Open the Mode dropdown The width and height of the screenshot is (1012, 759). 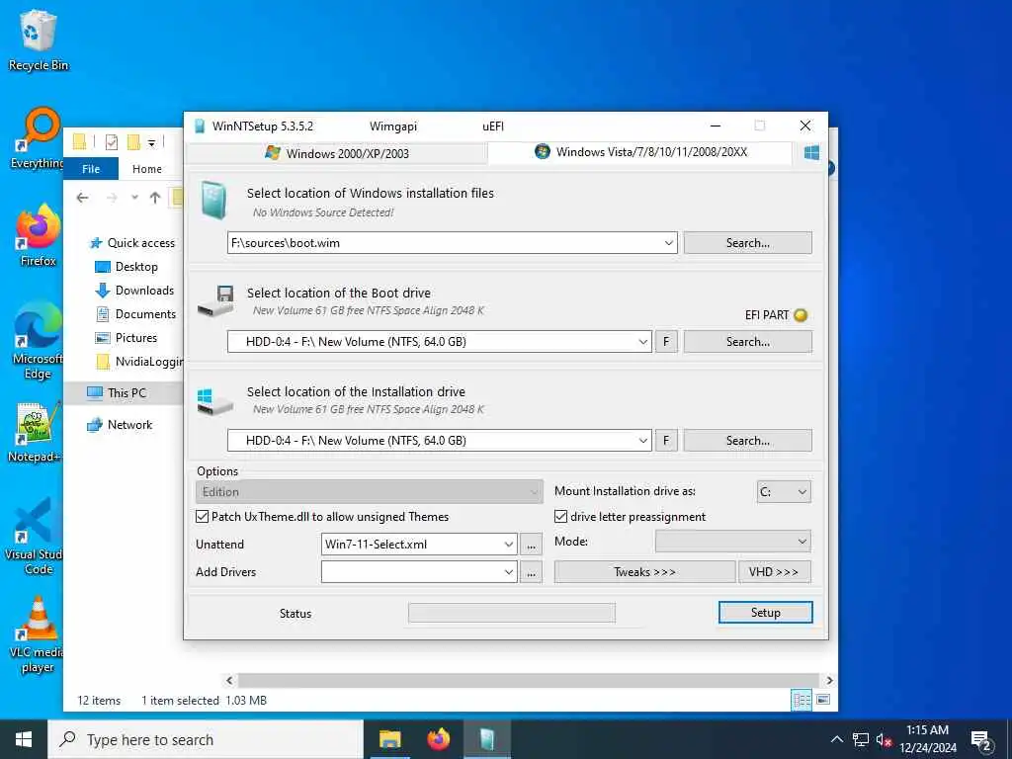pyautogui.click(x=732, y=541)
